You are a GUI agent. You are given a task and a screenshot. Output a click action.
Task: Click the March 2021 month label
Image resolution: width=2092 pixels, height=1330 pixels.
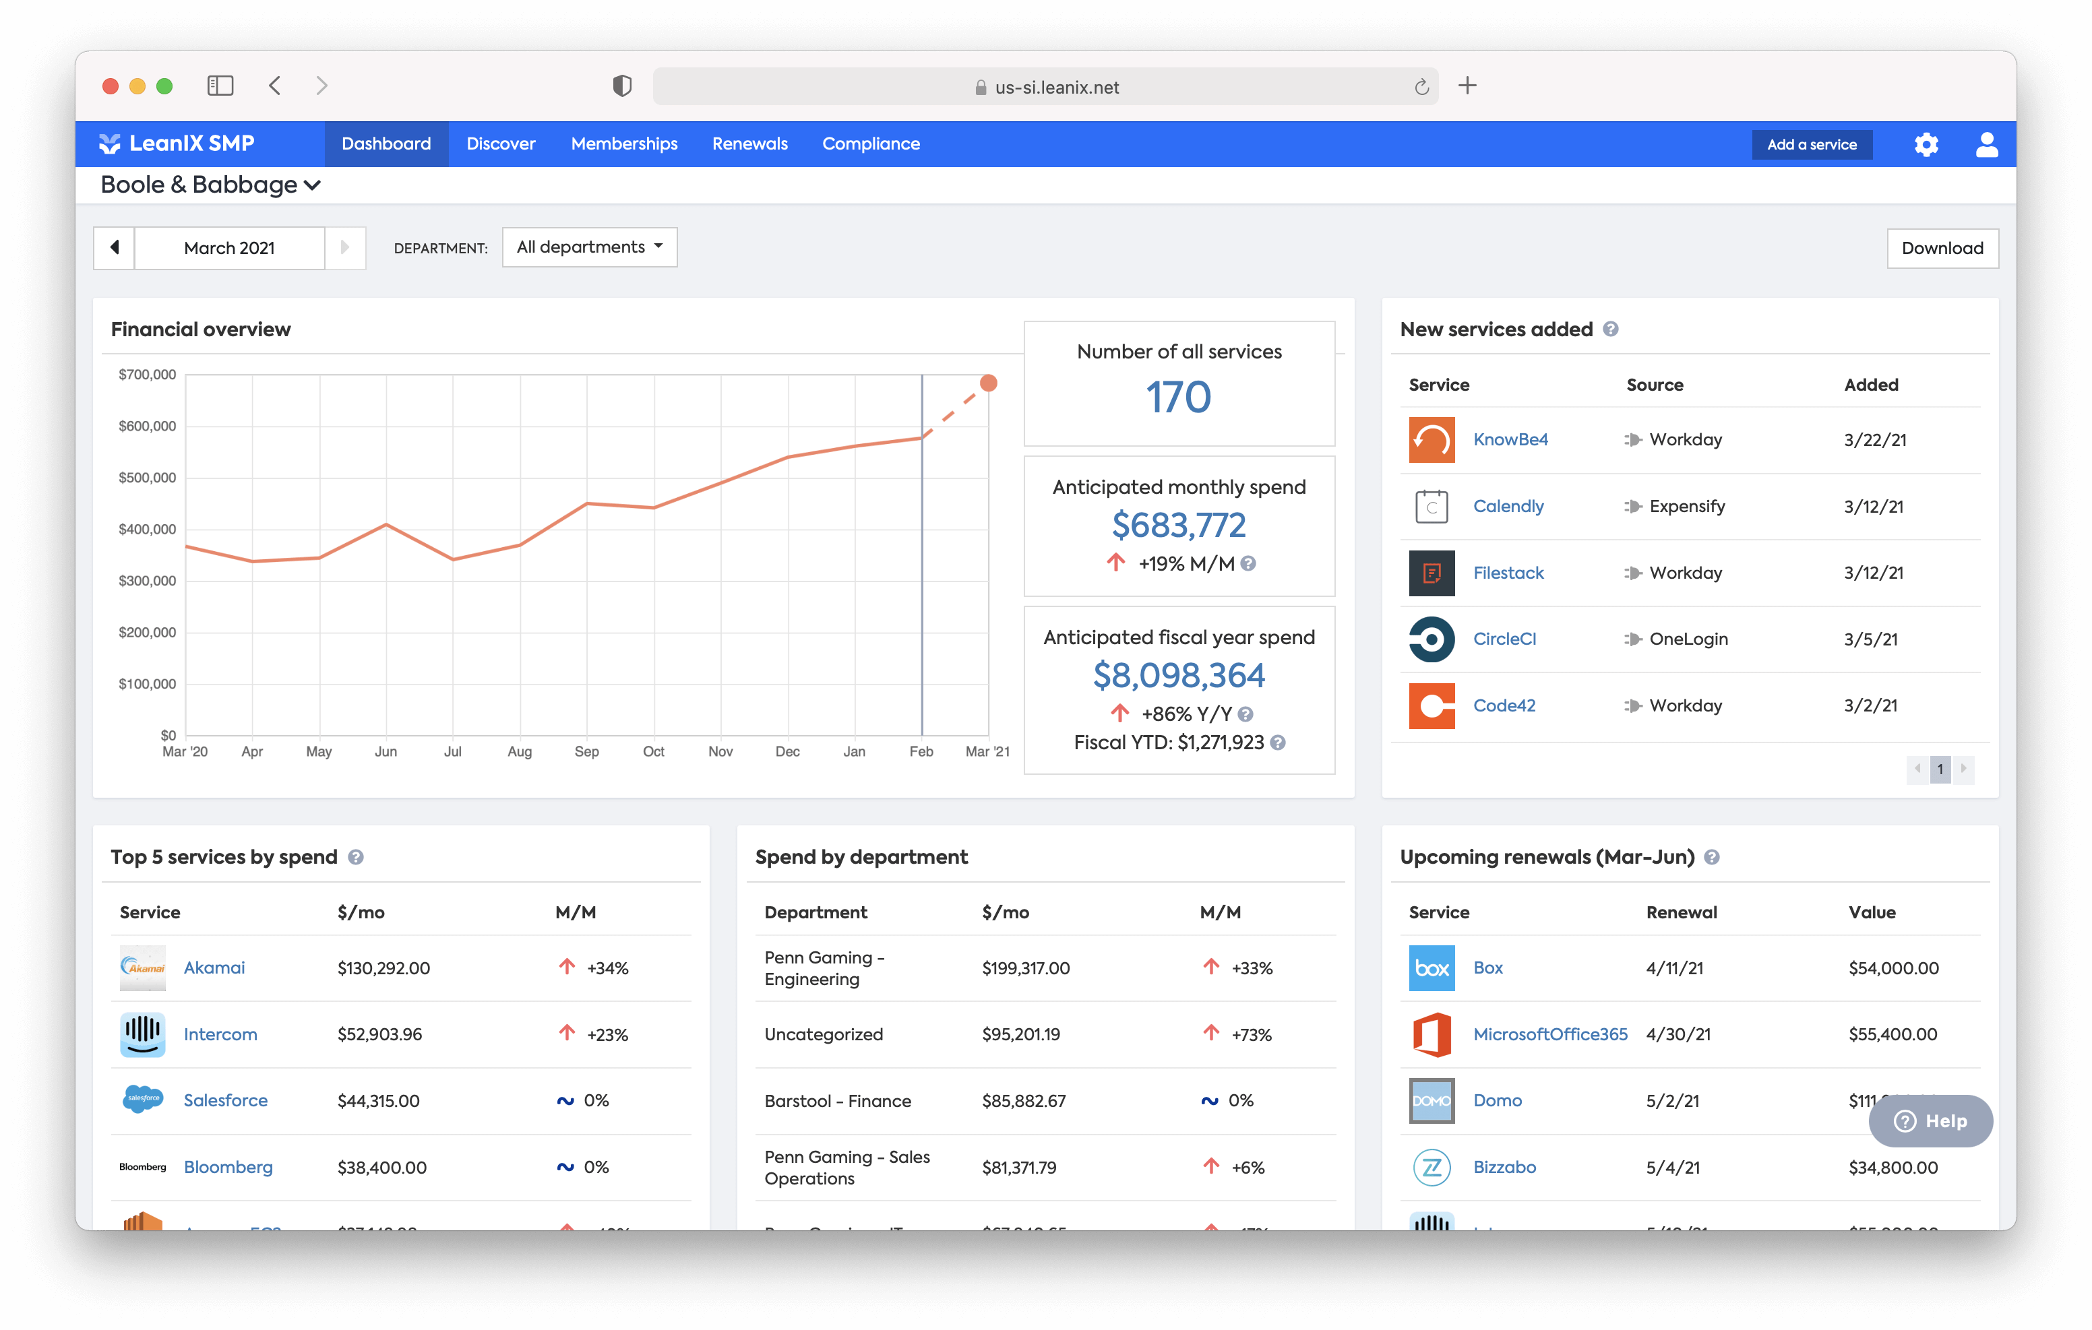tap(229, 247)
